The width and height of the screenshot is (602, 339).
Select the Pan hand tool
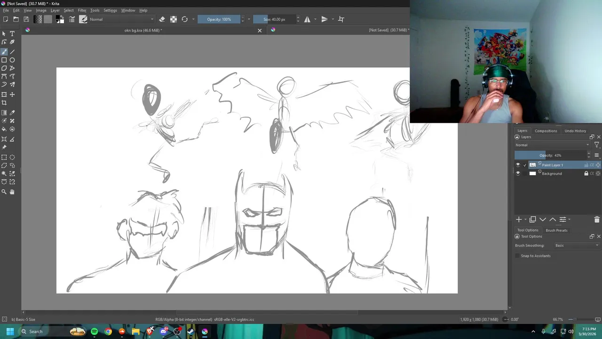[x=12, y=192]
